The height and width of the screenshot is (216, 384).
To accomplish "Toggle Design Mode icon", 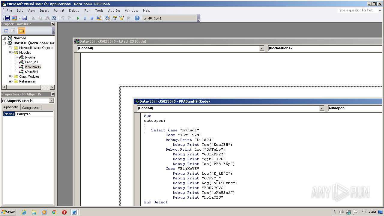I will tap(99, 18).
